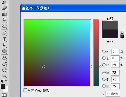The image size is (126, 97).
Task: Click the G value input field
Action: tap(115, 79)
